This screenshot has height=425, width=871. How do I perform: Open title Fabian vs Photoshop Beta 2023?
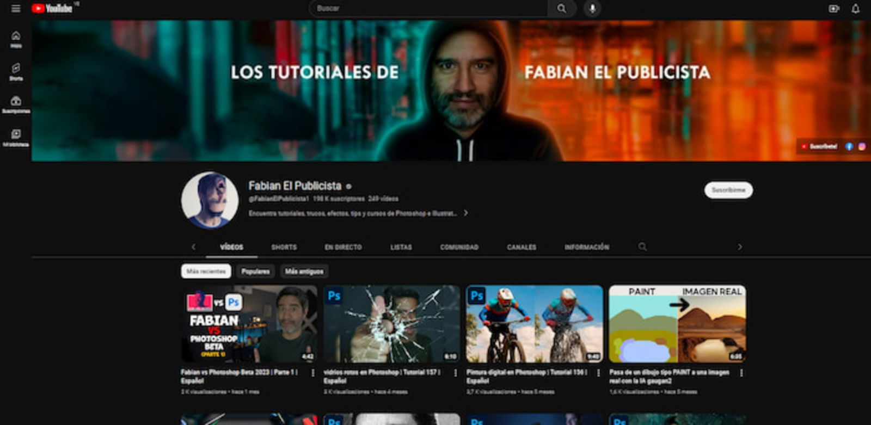[x=240, y=377]
